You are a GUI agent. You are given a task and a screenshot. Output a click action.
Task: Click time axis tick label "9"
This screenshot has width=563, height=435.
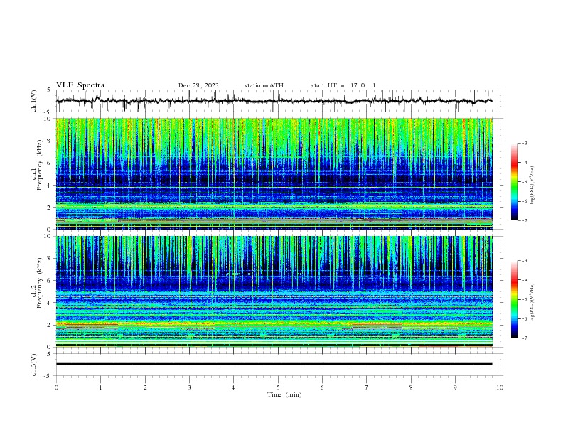(455, 387)
